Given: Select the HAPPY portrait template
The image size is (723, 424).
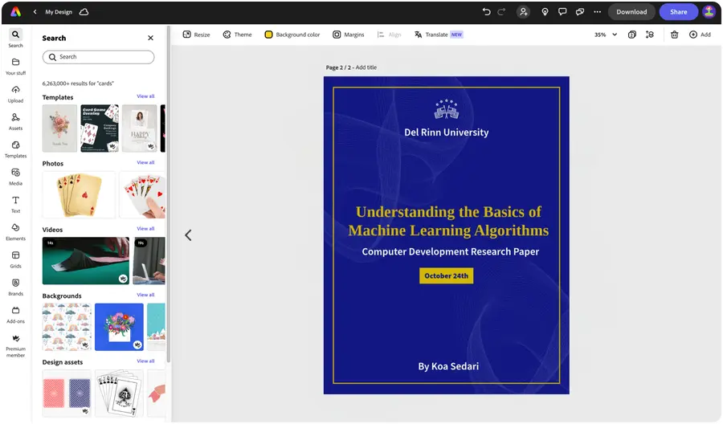Looking at the screenshot, I should [x=140, y=128].
